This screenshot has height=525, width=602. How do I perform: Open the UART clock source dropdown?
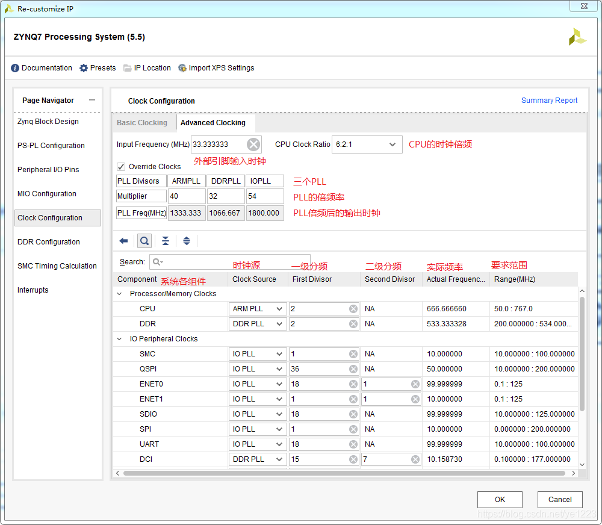point(258,444)
